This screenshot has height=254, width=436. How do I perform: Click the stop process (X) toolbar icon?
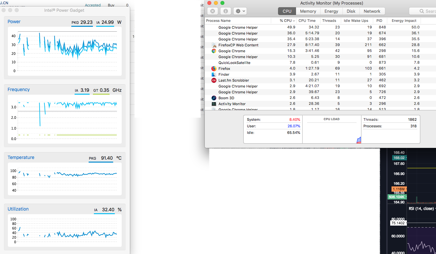(213, 11)
